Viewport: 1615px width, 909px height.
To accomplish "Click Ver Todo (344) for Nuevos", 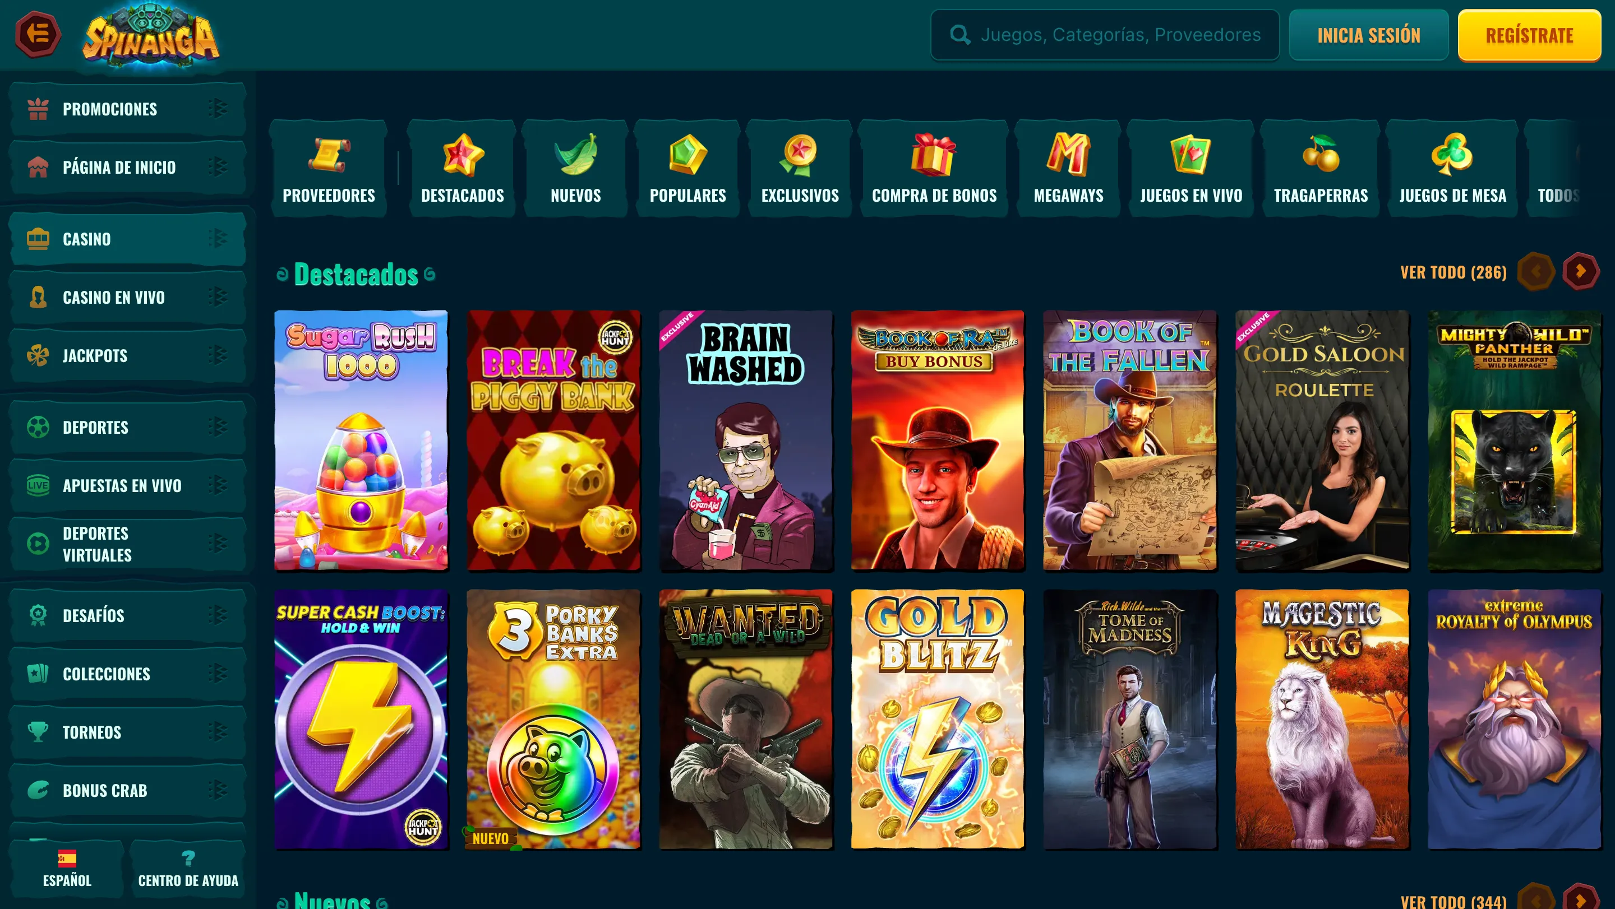I will tap(1453, 901).
